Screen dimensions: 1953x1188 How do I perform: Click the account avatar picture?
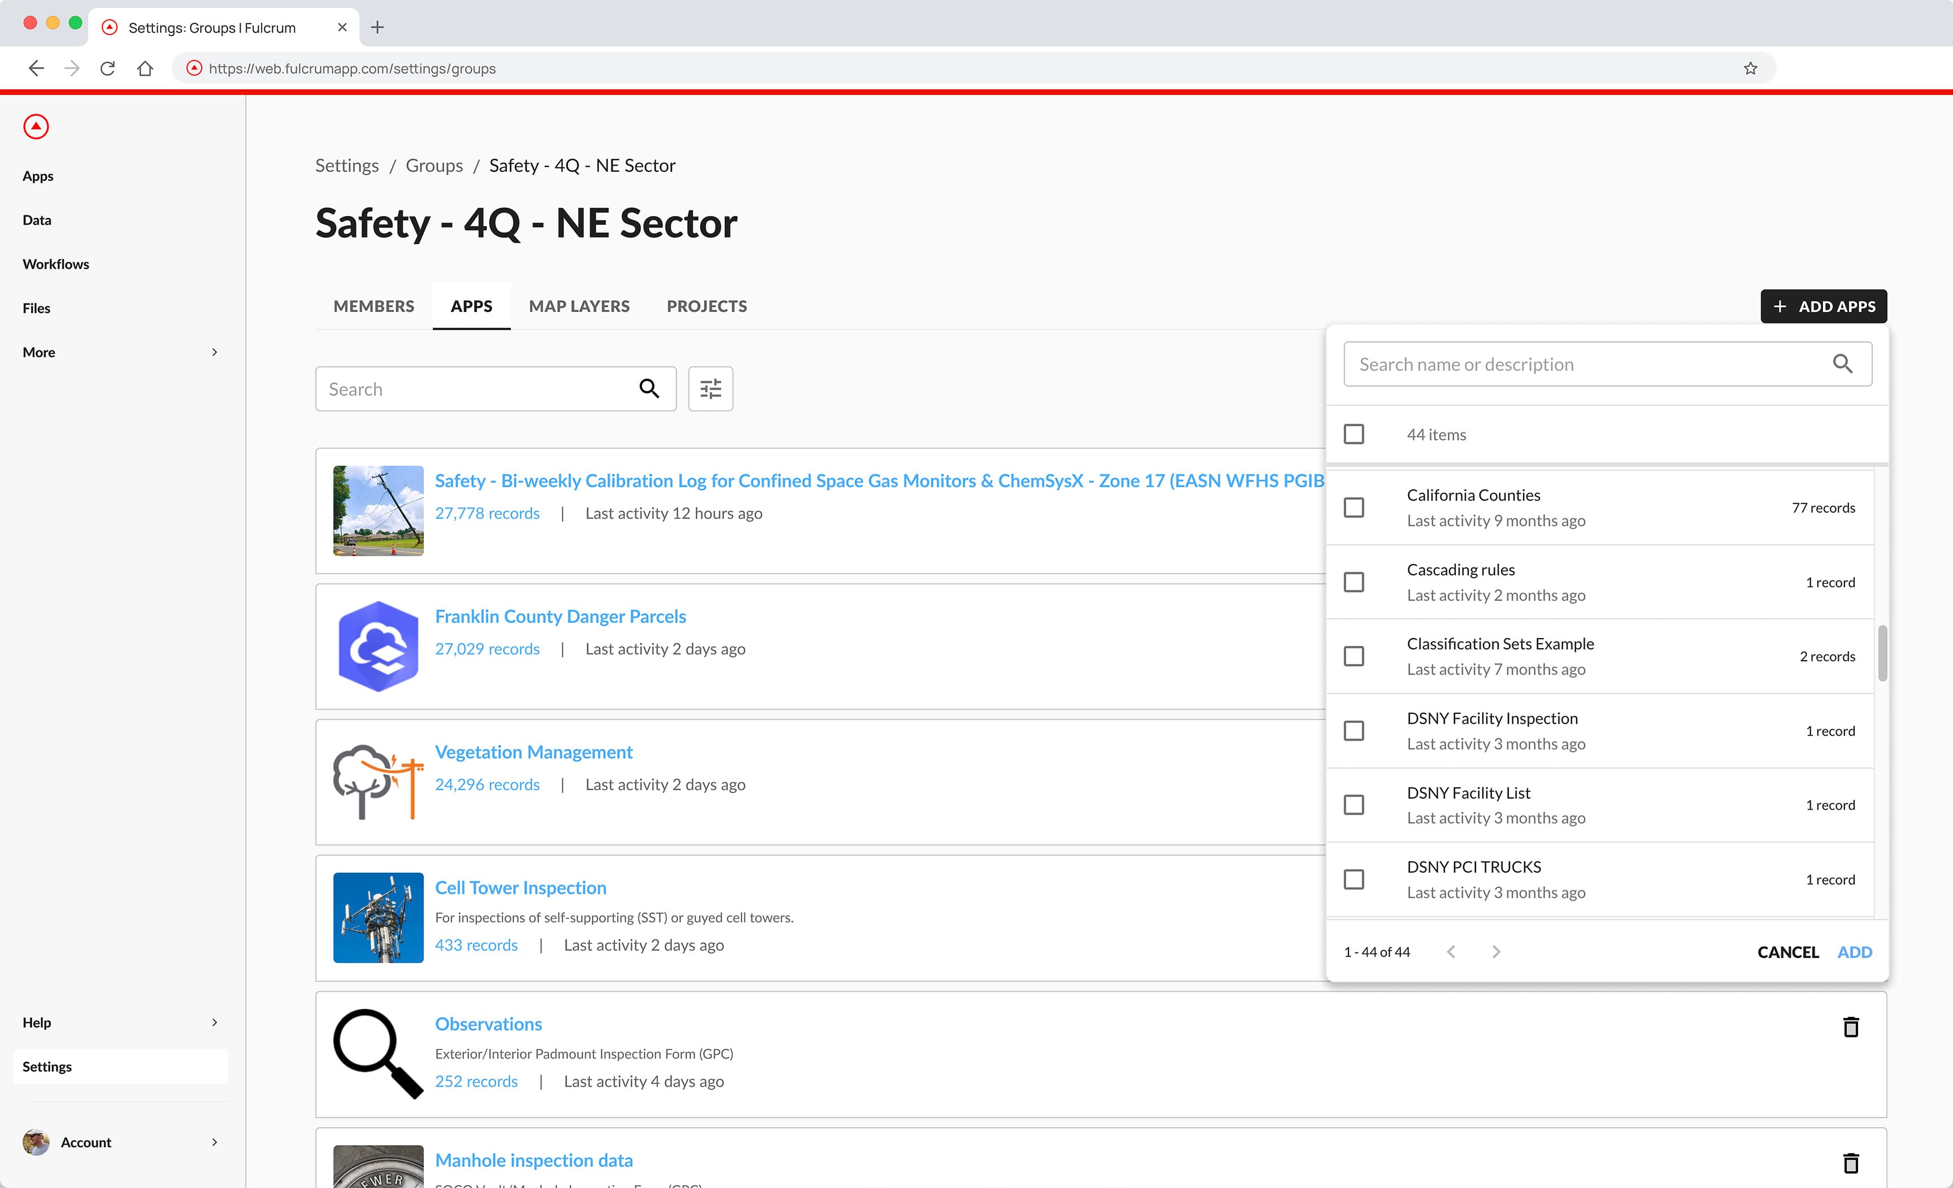36,1142
